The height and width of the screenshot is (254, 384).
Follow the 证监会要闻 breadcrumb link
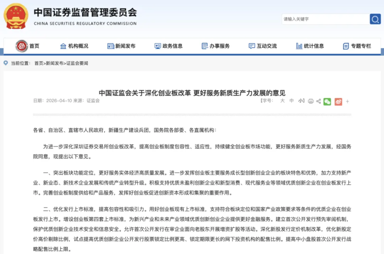(77, 63)
